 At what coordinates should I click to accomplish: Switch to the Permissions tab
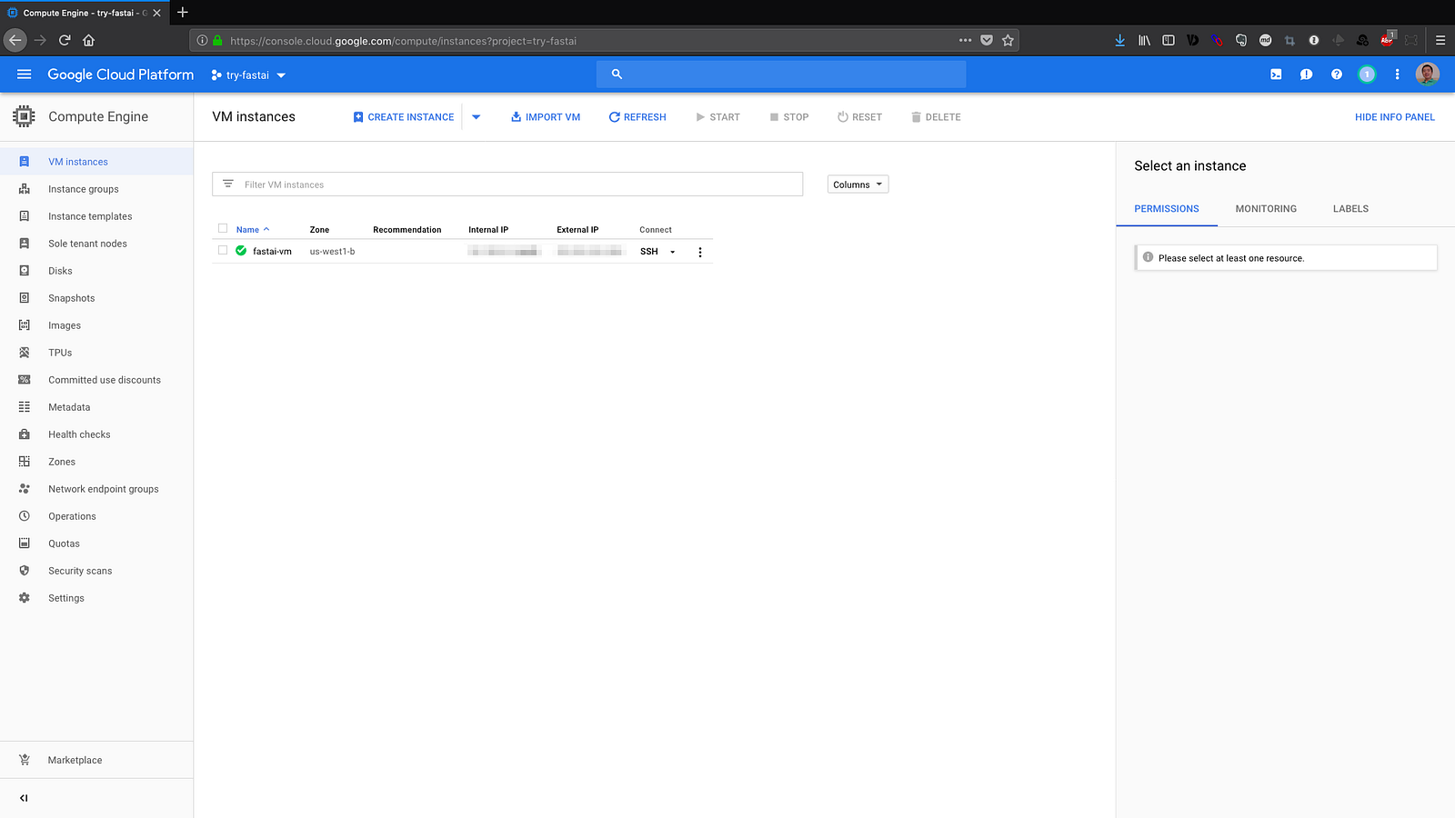tap(1167, 209)
